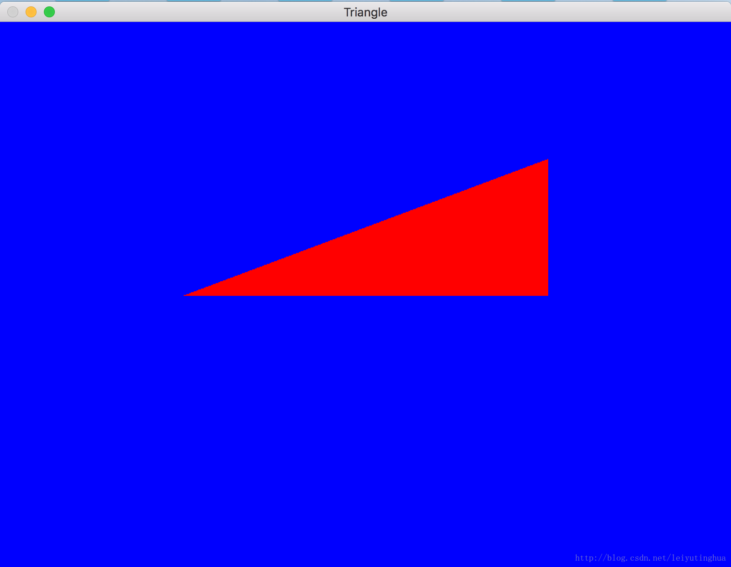Image resolution: width=731 pixels, height=567 pixels.
Task: Click the Triangle window title text
Action: click(365, 12)
